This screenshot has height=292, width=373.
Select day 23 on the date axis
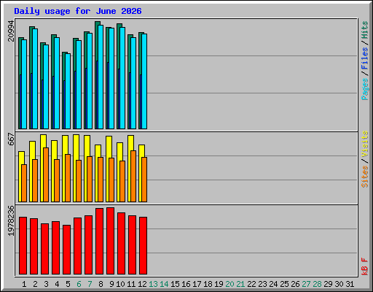pos(262,284)
